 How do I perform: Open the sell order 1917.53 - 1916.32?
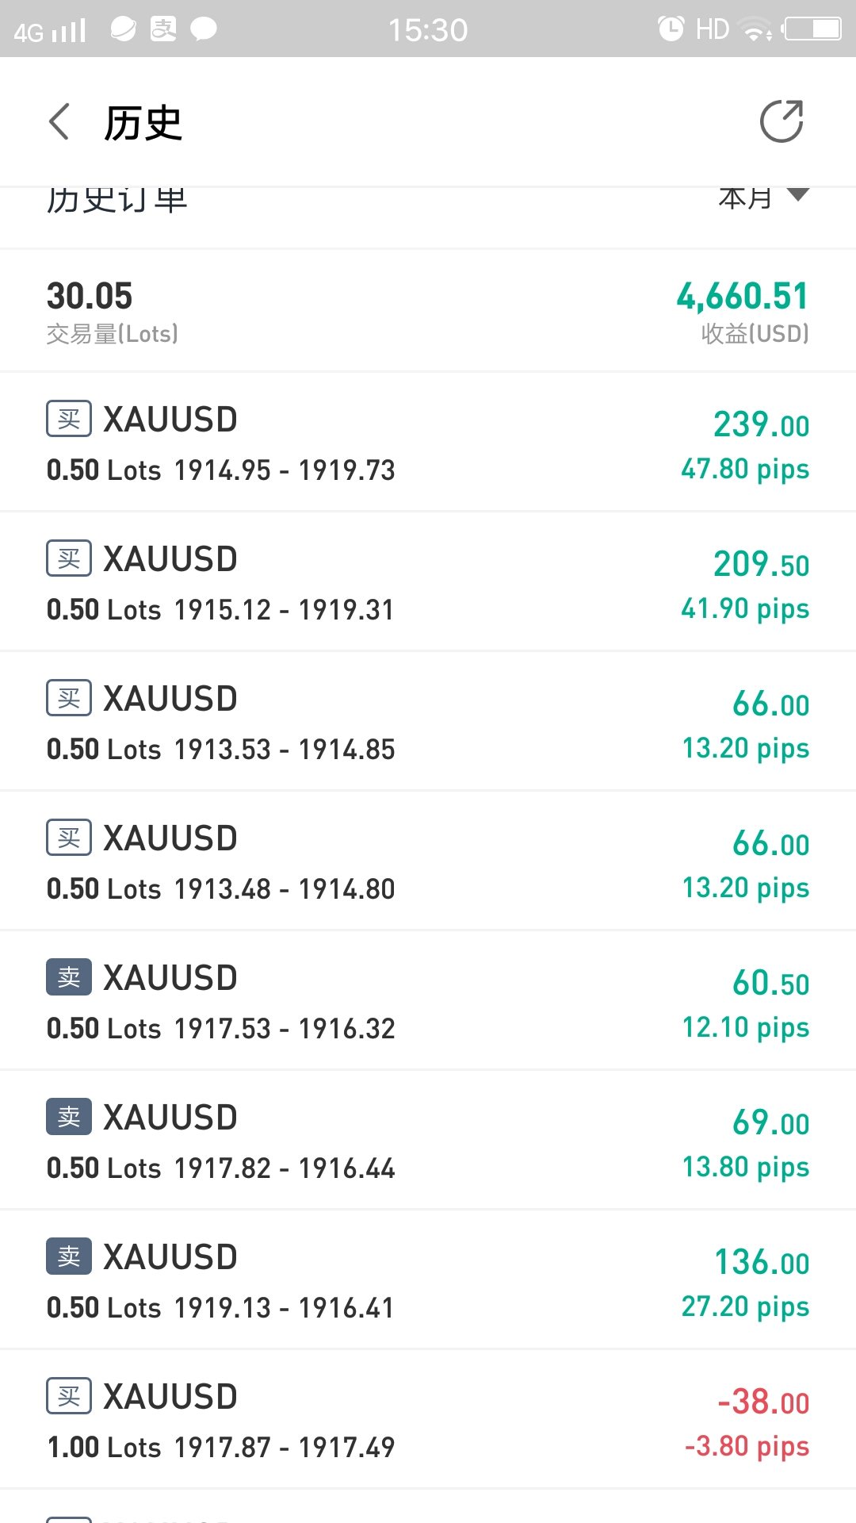tap(428, 1001)
